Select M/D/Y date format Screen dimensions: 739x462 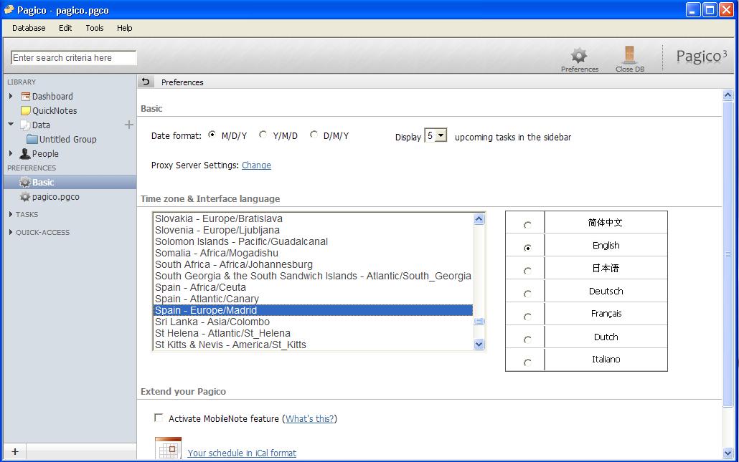[212, 135]
